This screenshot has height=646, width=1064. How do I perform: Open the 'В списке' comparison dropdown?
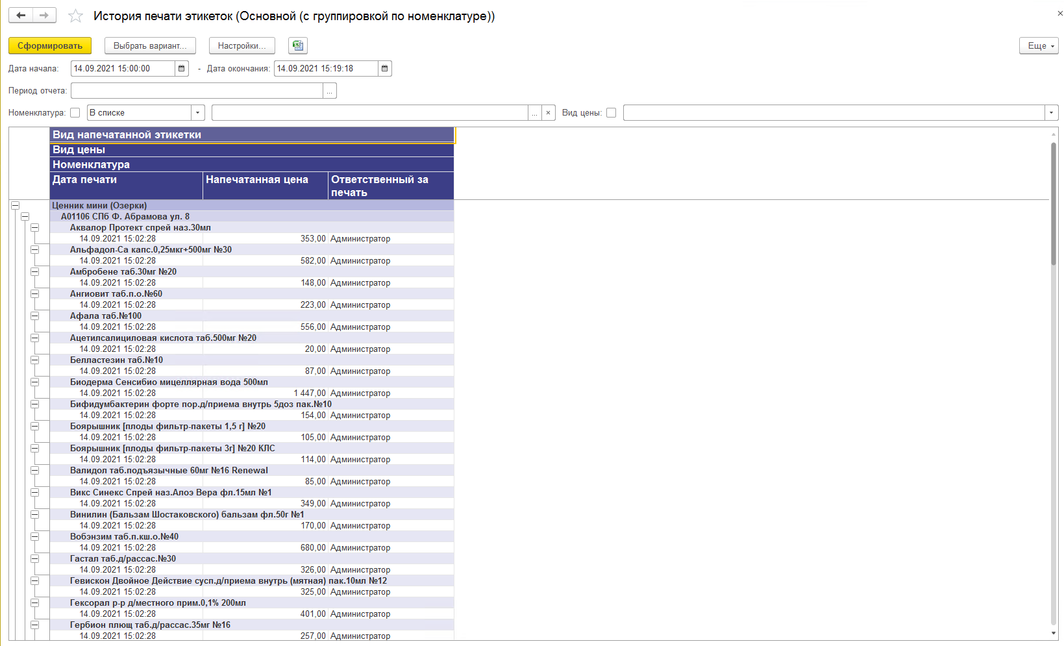tap(198, 113)
